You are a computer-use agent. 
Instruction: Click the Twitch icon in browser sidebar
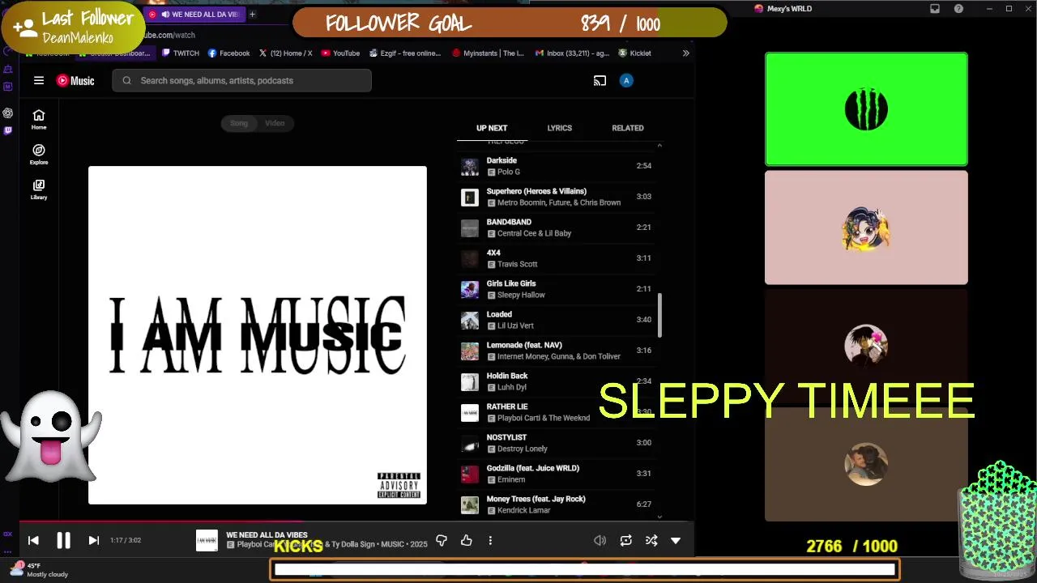[x=8, y=130]
